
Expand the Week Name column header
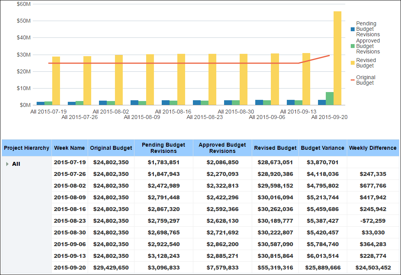point(69,148)
